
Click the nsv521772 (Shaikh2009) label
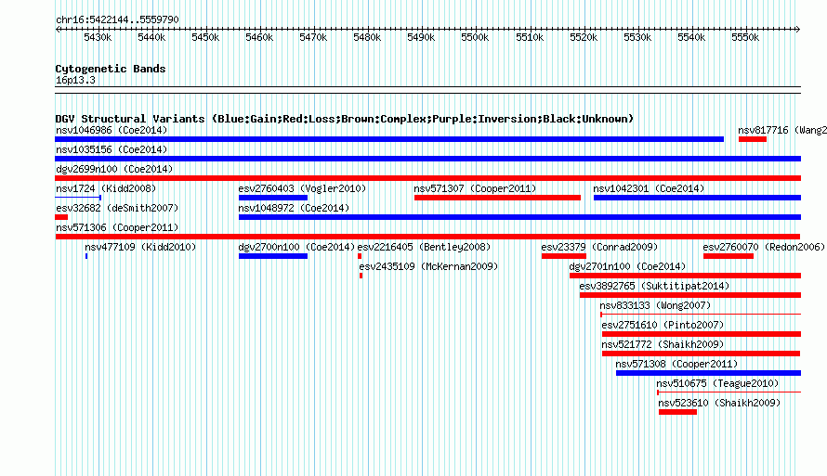[x=663, y=344]
